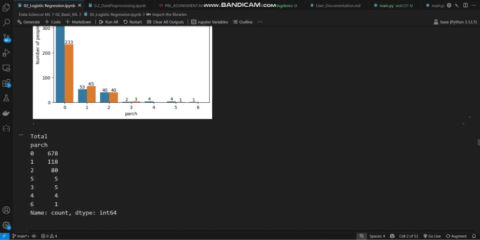Switch to User_Documentation.md tab
The width and height of the screenshot is (480, 240).
pos(336,5)
